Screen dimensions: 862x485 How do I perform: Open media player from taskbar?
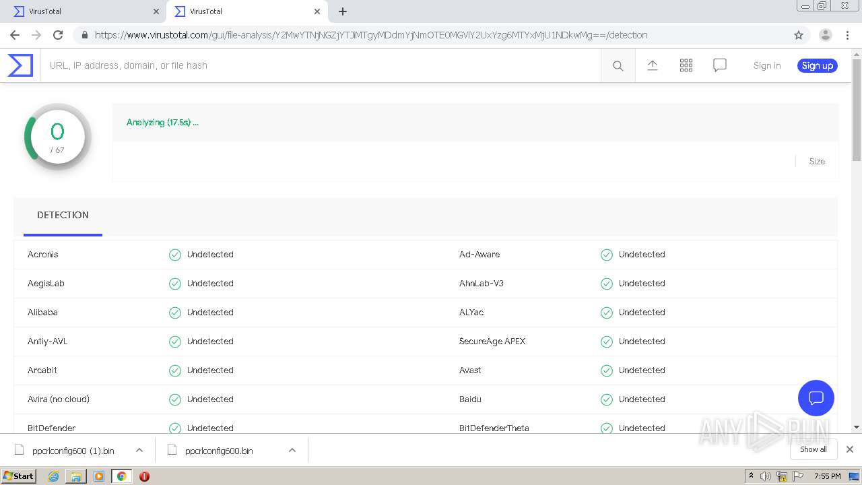pyautogui.click(x=99, y=476)
